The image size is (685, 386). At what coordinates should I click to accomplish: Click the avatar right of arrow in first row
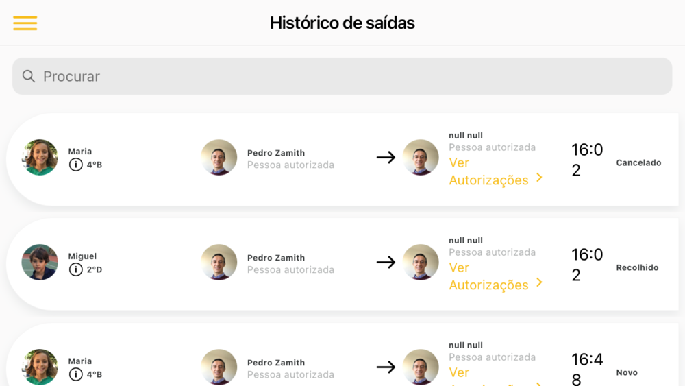421,158
